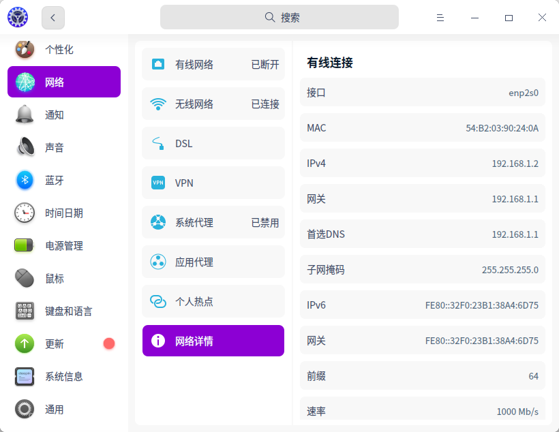Open Wired Network section
The image size is (559, 432).
tap(213, 65)
